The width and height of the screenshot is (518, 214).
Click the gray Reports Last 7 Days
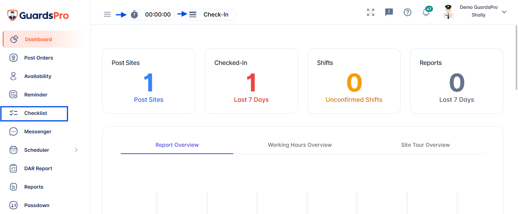(x=457, y=100)
